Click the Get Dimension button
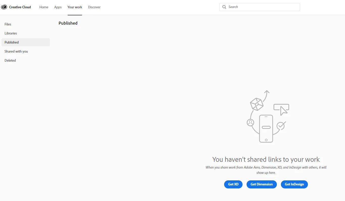This screenshot has height=201, width=345. tap(261, 184)
